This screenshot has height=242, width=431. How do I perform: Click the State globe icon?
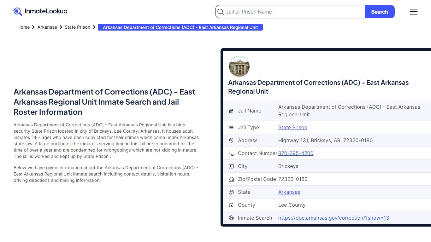(231, 192)
